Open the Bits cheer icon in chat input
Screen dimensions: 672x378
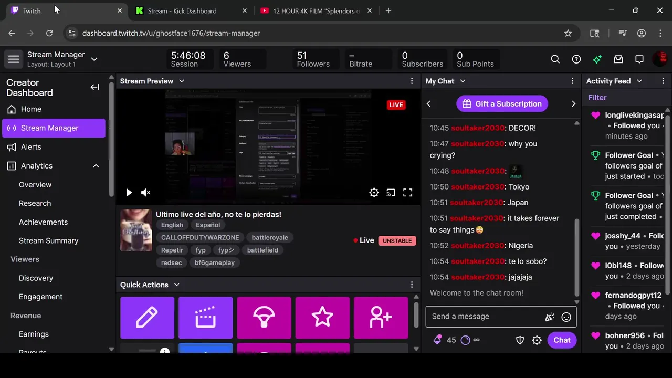click(550, 317)
